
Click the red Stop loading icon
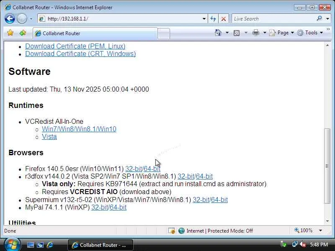point(224,19)
